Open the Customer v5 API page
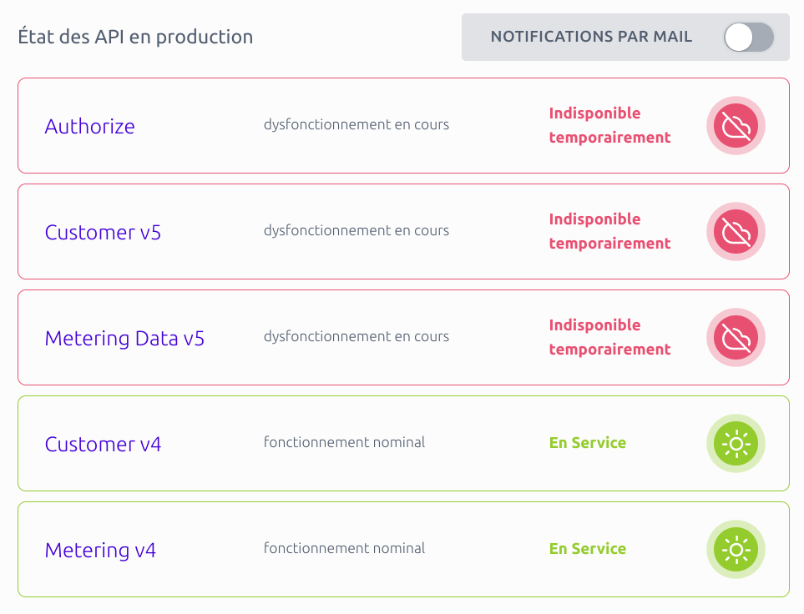Image resolution: width=804 pixels, height=614 pixels. 103,232
